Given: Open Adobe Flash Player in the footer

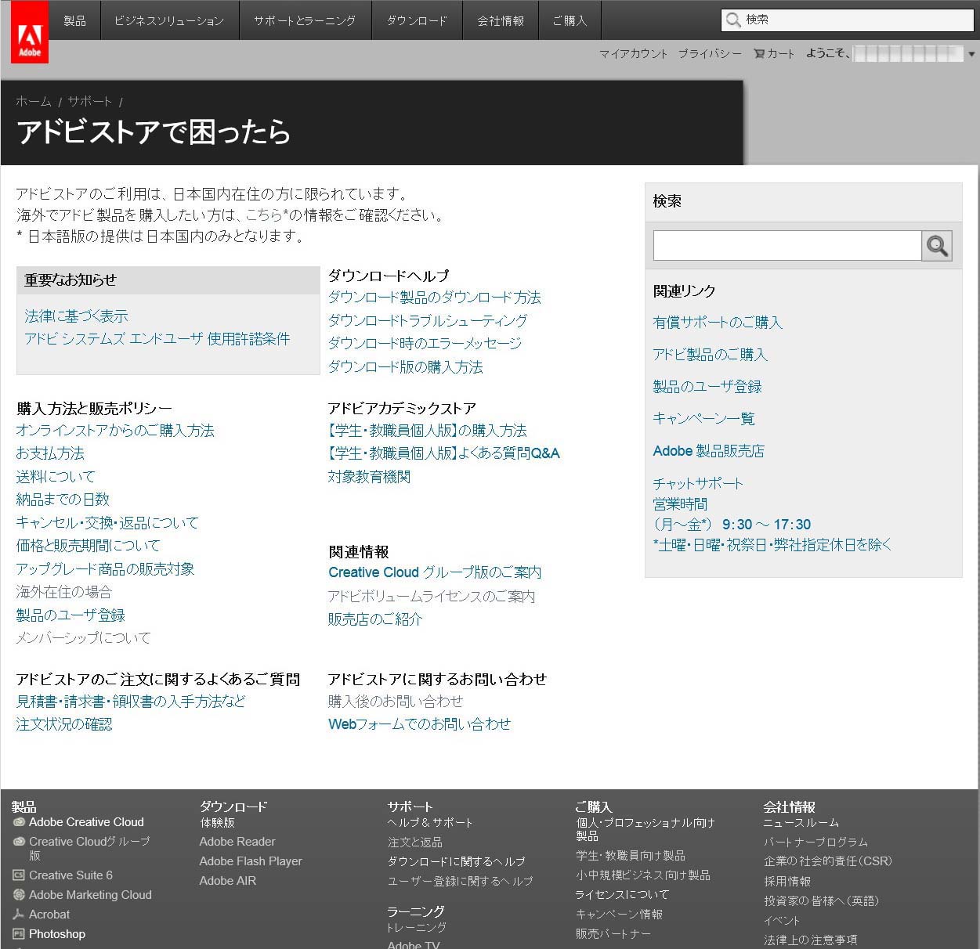Looking at the screenshot, I should [251, 861].
